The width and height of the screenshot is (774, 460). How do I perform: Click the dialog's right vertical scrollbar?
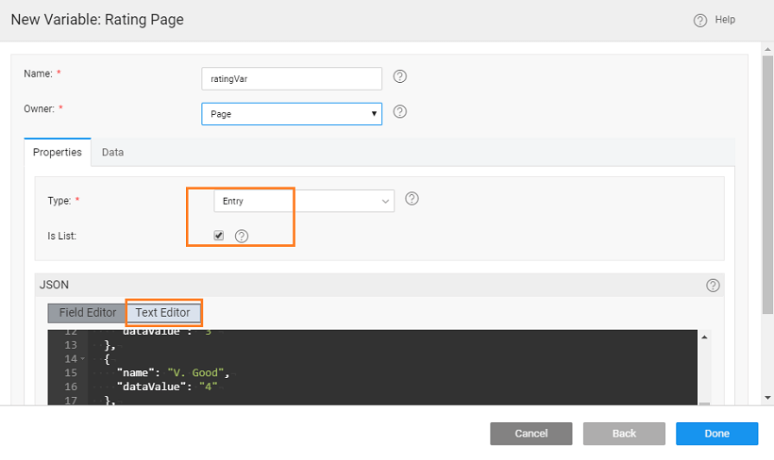pos(766,189)
